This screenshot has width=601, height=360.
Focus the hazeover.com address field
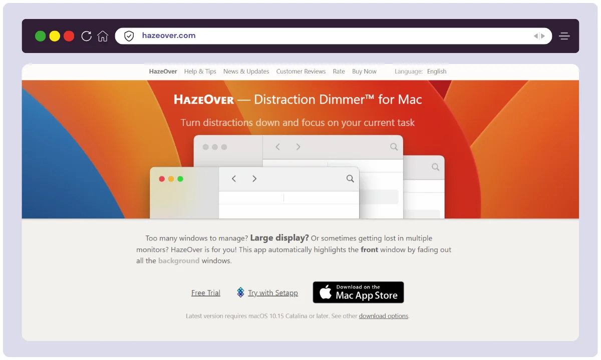[333, 36]
